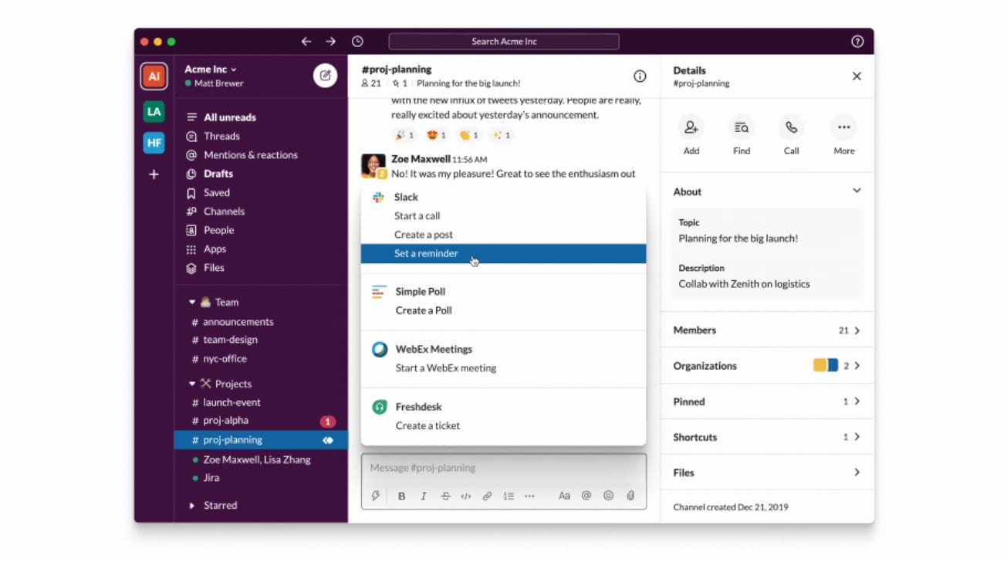Add people with the Add icon

pyautogui.click(x=691, y=128)
